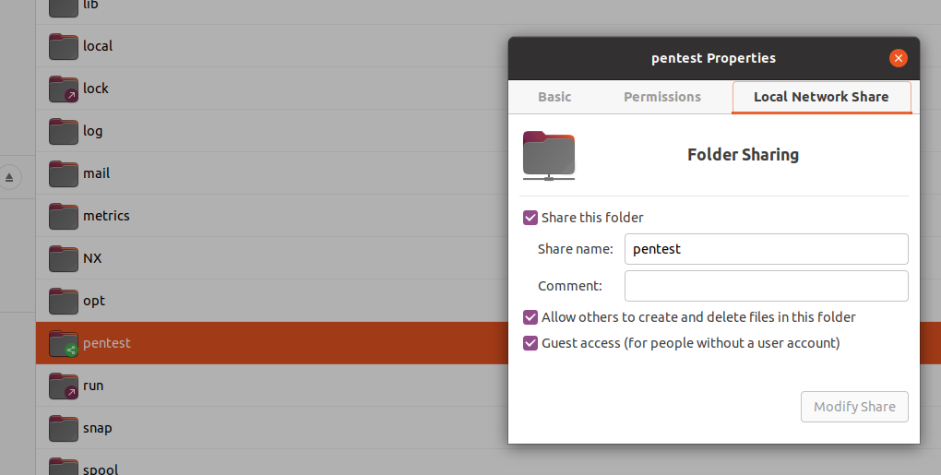Select the metrics folder icon
Screen dimensions: 941x475
tap(64, 216)
